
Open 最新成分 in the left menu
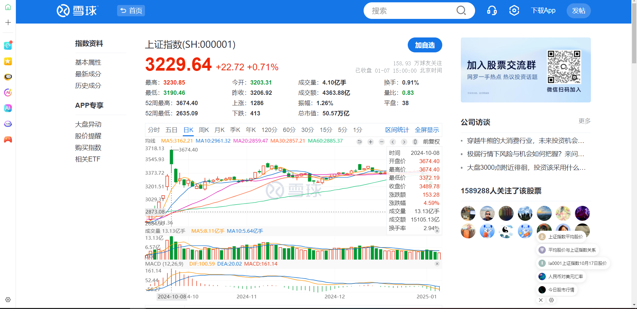[x=88, y=74]
